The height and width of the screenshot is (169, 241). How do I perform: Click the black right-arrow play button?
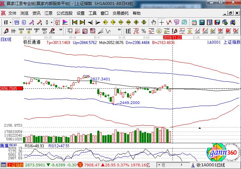pos(98,22)
